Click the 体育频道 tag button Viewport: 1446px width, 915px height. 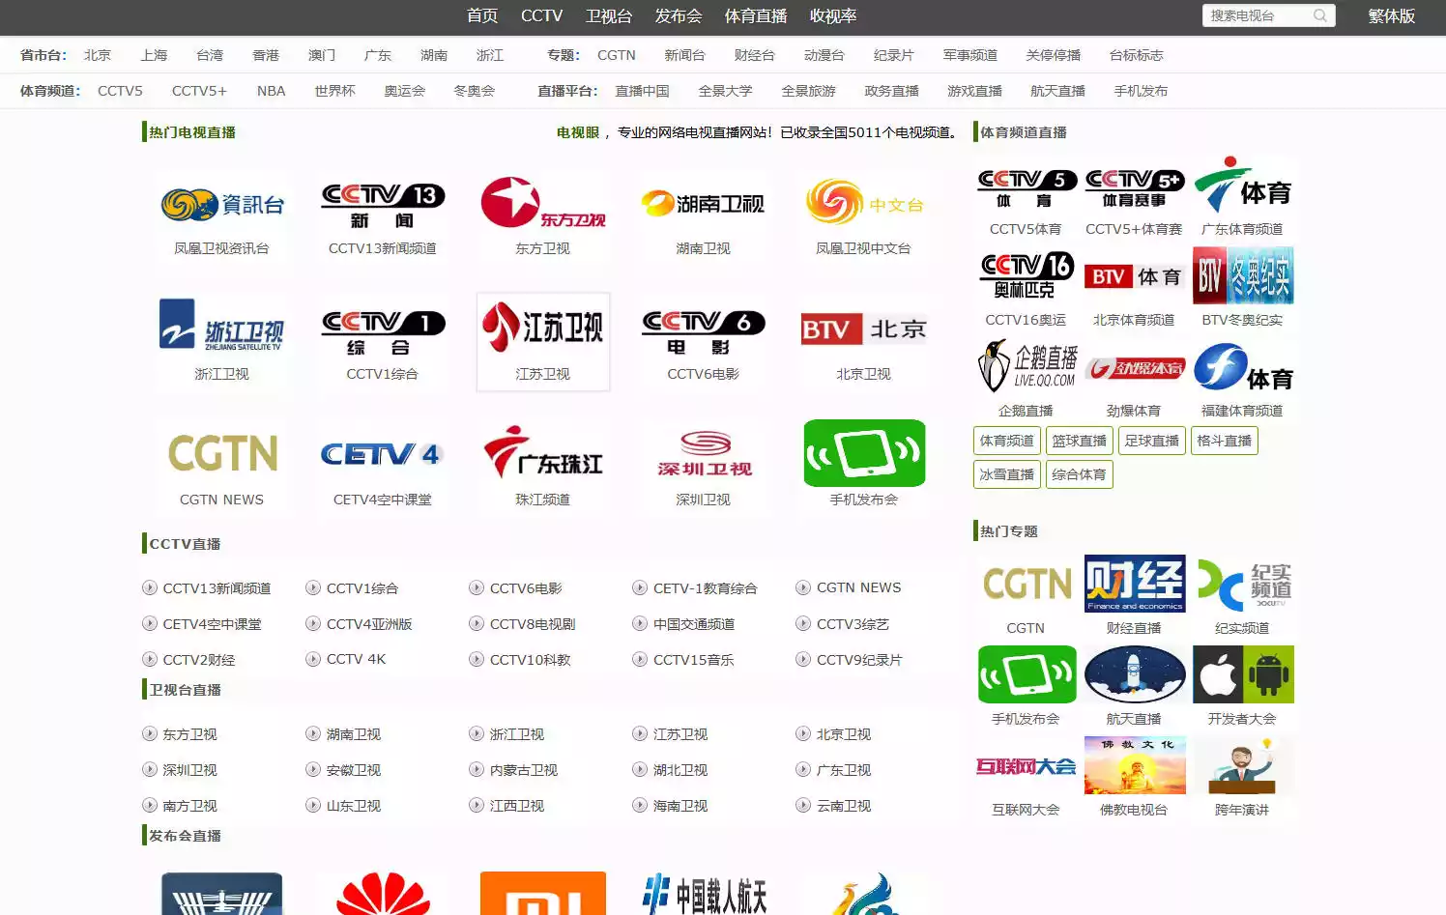tap(1007, 441)
